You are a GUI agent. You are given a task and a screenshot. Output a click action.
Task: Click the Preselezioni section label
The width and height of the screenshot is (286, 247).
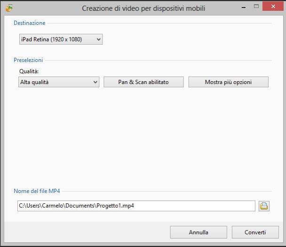[x=28, y=60]
